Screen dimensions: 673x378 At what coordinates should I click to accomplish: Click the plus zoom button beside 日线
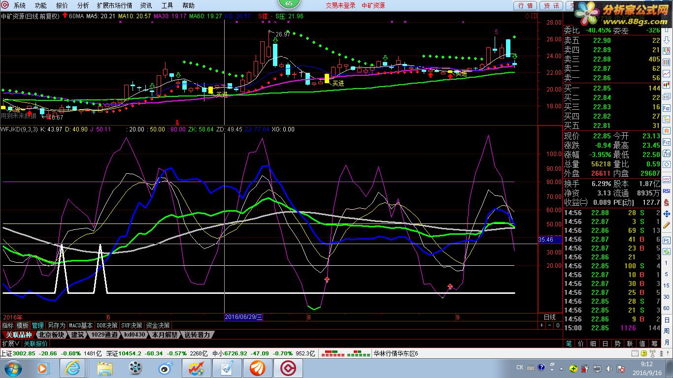pyautogui.click(x=542, y=325)
